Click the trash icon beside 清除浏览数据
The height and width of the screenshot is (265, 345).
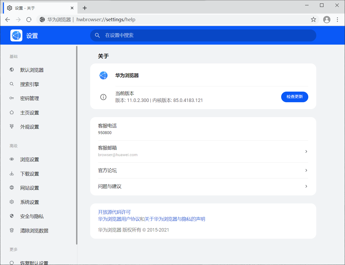pos(12,230)
